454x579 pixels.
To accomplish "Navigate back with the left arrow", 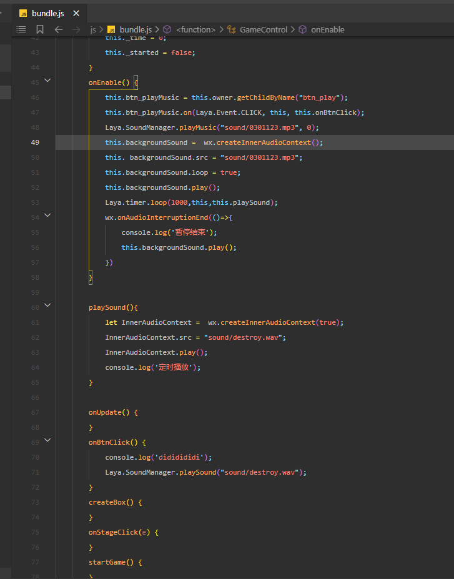I will pyautogui.click(x=59, y=29).
